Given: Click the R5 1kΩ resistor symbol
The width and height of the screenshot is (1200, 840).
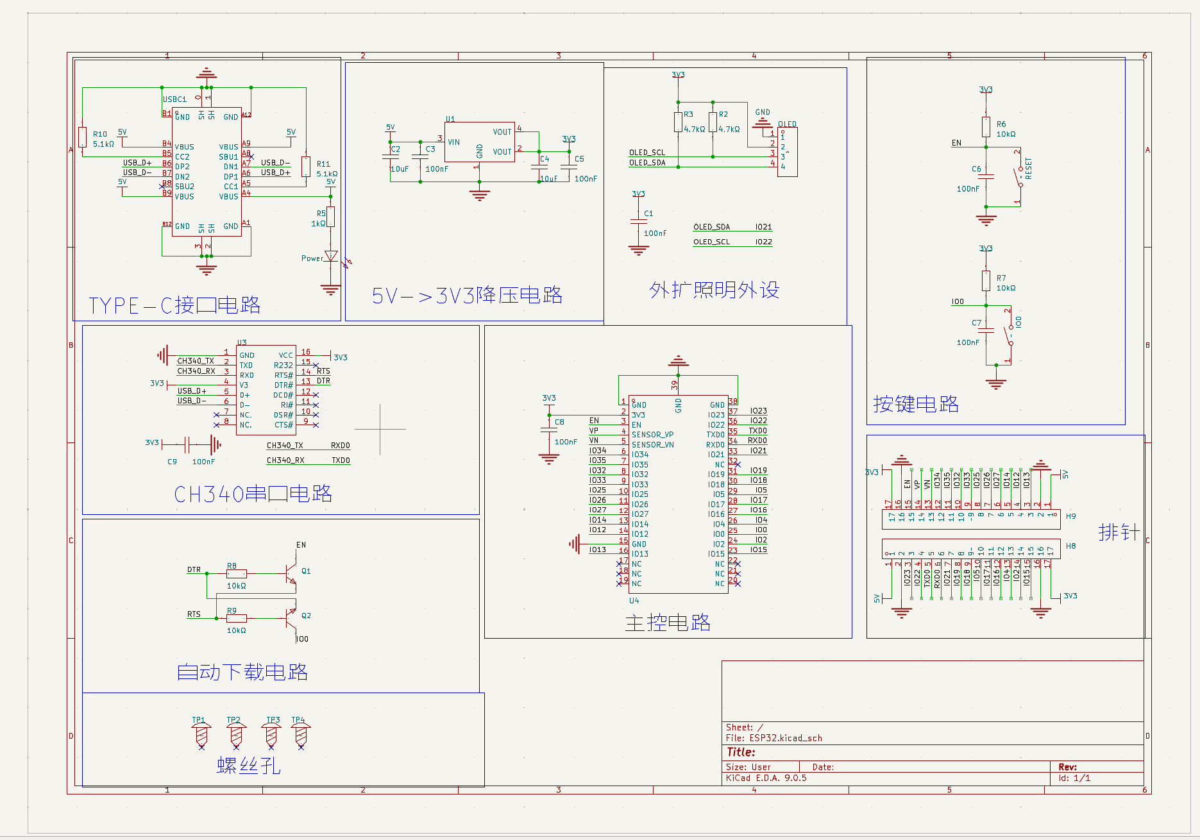Looking at the screenshot, I should pyautogui.click(x=331, y=217).
